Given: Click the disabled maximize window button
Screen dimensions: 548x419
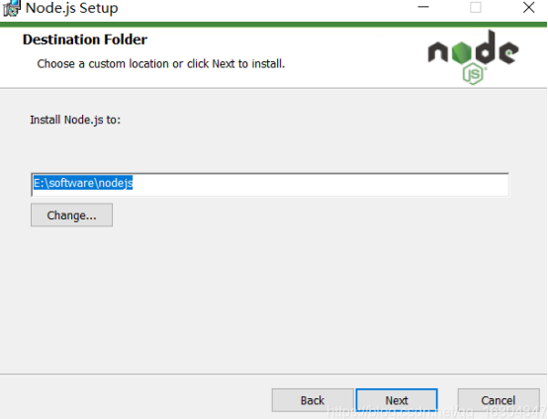Looking at the screenshot, I should click(476, 7).
